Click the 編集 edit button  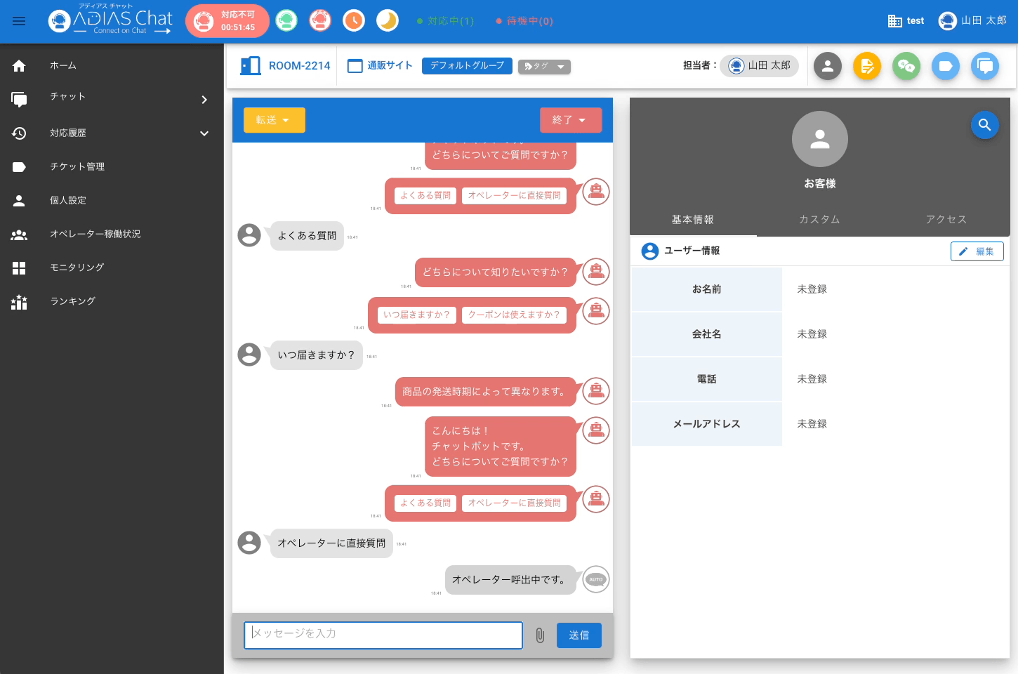point(977,251)
